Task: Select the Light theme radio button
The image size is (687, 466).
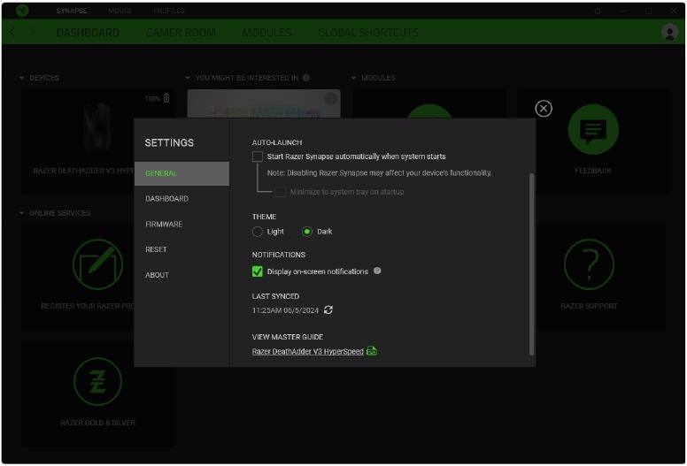Action: coord(258,232)
